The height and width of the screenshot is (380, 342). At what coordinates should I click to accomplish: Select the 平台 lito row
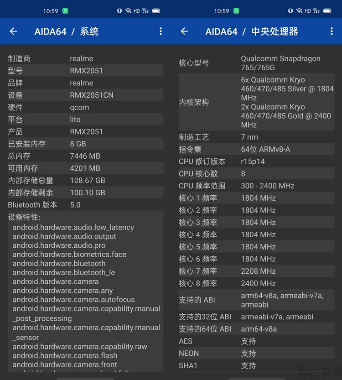point(86,120)
